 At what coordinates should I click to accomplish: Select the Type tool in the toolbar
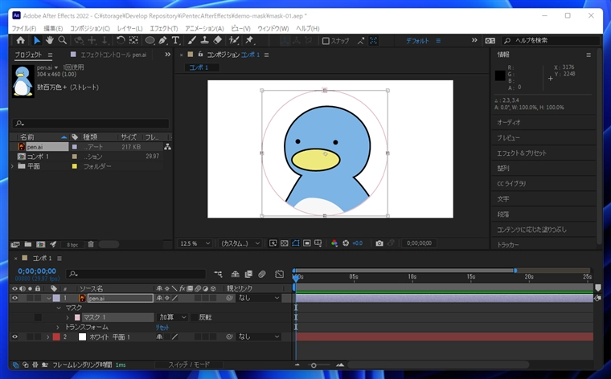[176, 40]
